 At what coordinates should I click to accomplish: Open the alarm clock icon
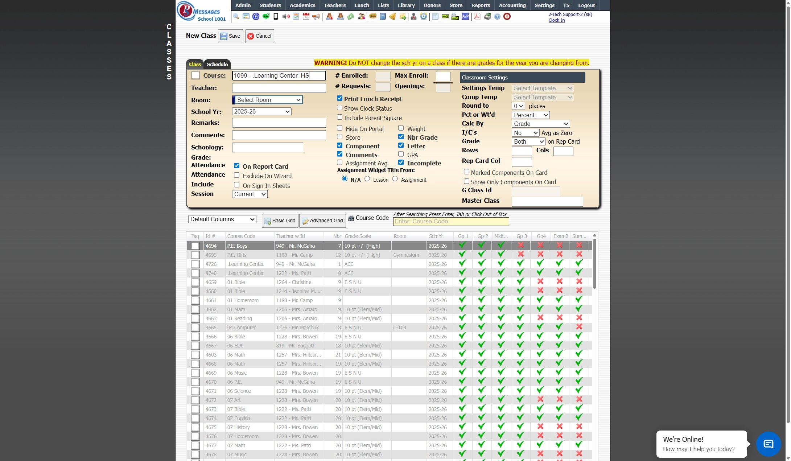(x=424, y=16)
